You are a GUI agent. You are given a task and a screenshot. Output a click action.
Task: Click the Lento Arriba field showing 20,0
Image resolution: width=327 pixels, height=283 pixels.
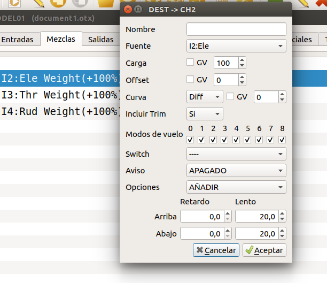click(257, 216)
